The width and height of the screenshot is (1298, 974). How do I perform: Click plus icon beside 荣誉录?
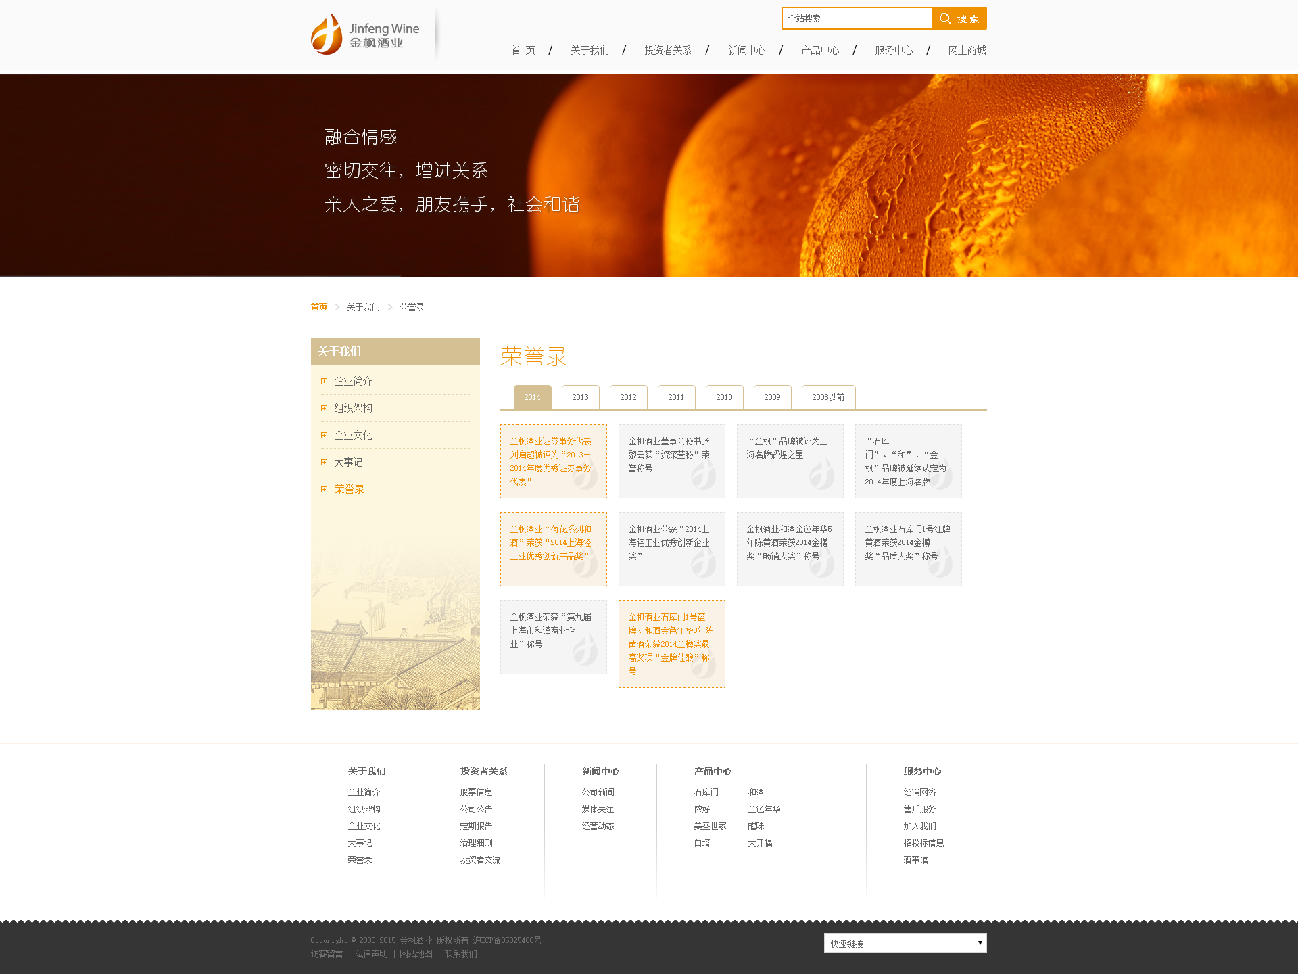[x=324, y=490]
